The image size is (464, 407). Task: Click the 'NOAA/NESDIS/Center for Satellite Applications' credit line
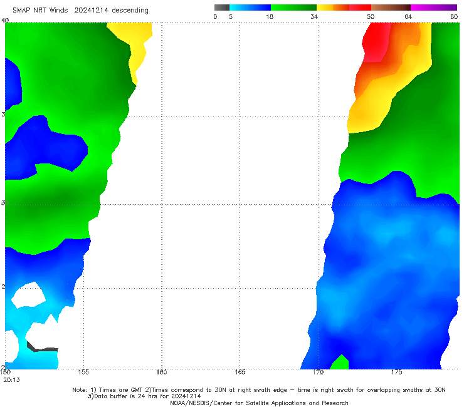click(259, 403)
